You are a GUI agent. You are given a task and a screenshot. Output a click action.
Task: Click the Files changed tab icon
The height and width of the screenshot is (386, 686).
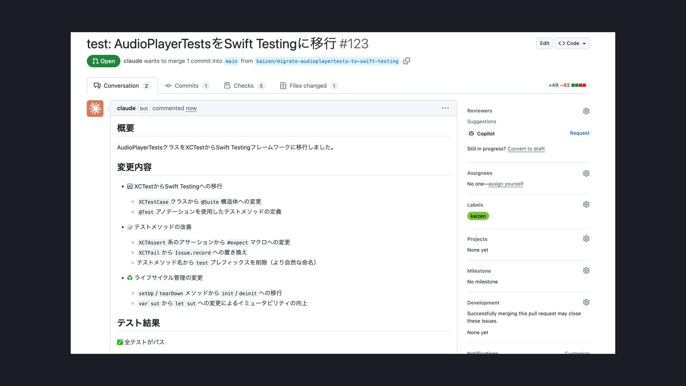point(283,86)
